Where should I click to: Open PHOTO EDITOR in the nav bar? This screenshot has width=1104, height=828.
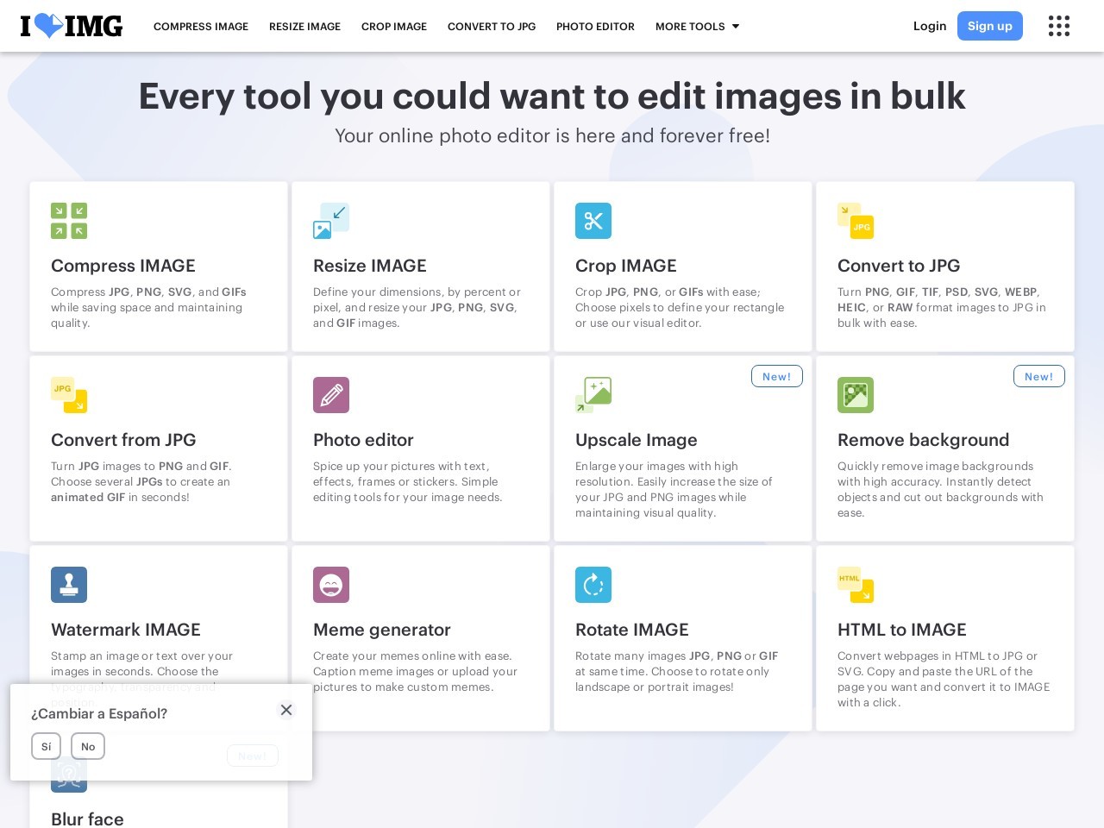(x=595, y=27)
